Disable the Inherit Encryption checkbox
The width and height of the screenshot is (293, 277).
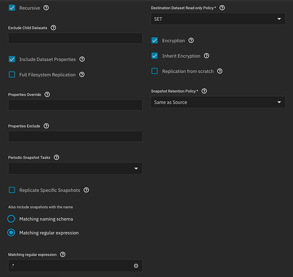pos(155,56)
